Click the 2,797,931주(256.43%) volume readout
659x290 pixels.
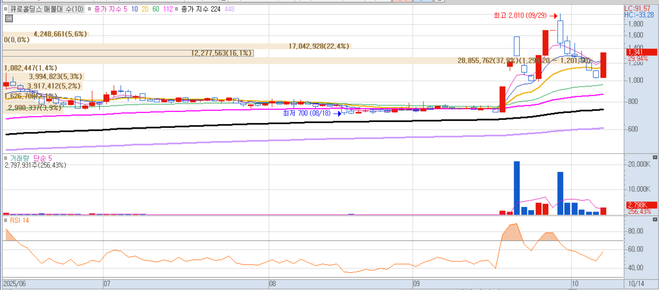click(35, 165)
